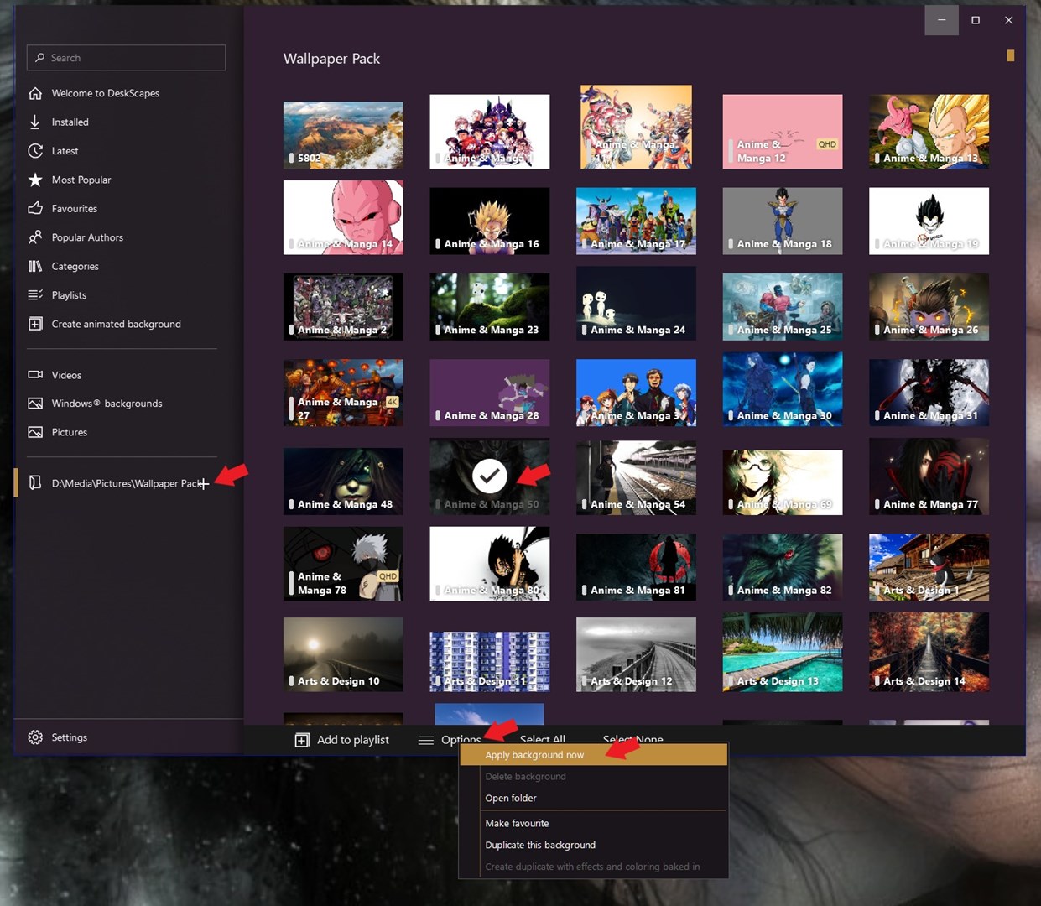The width and height of the screenshot is (1041, 906).
Task: Select Anime & Manga 16 thumbnail
Action: click(490, 221)
